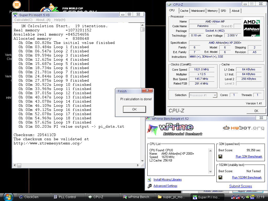Open the Calculate(C) menu
The height and width of the screenshot is (201, 268).
coord(23,20)
